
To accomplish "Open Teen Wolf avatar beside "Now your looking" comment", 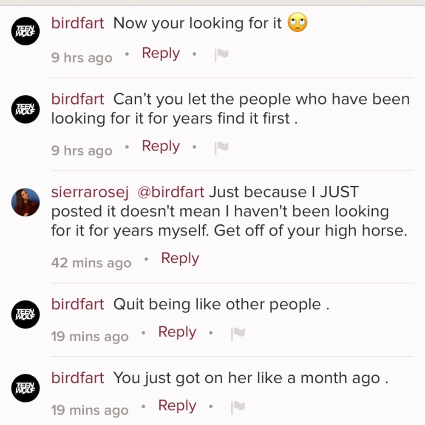I will pos(25,31).
